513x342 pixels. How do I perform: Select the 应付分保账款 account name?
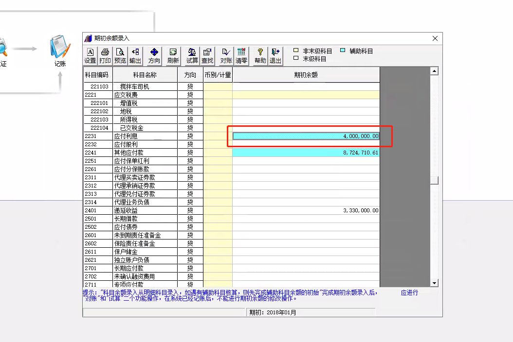pos(131,169)
